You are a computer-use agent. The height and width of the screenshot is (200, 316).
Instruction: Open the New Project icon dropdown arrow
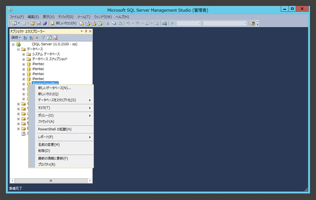(x=19, y=23)
